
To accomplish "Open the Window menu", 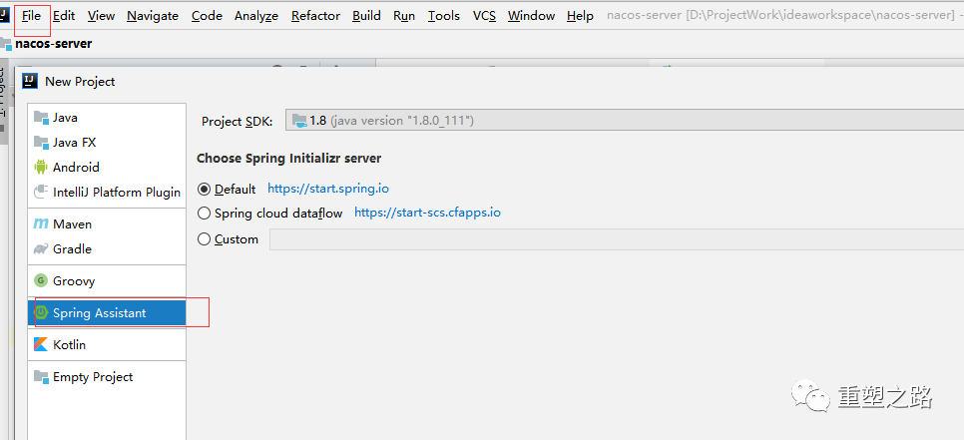I will pos(531,16).
